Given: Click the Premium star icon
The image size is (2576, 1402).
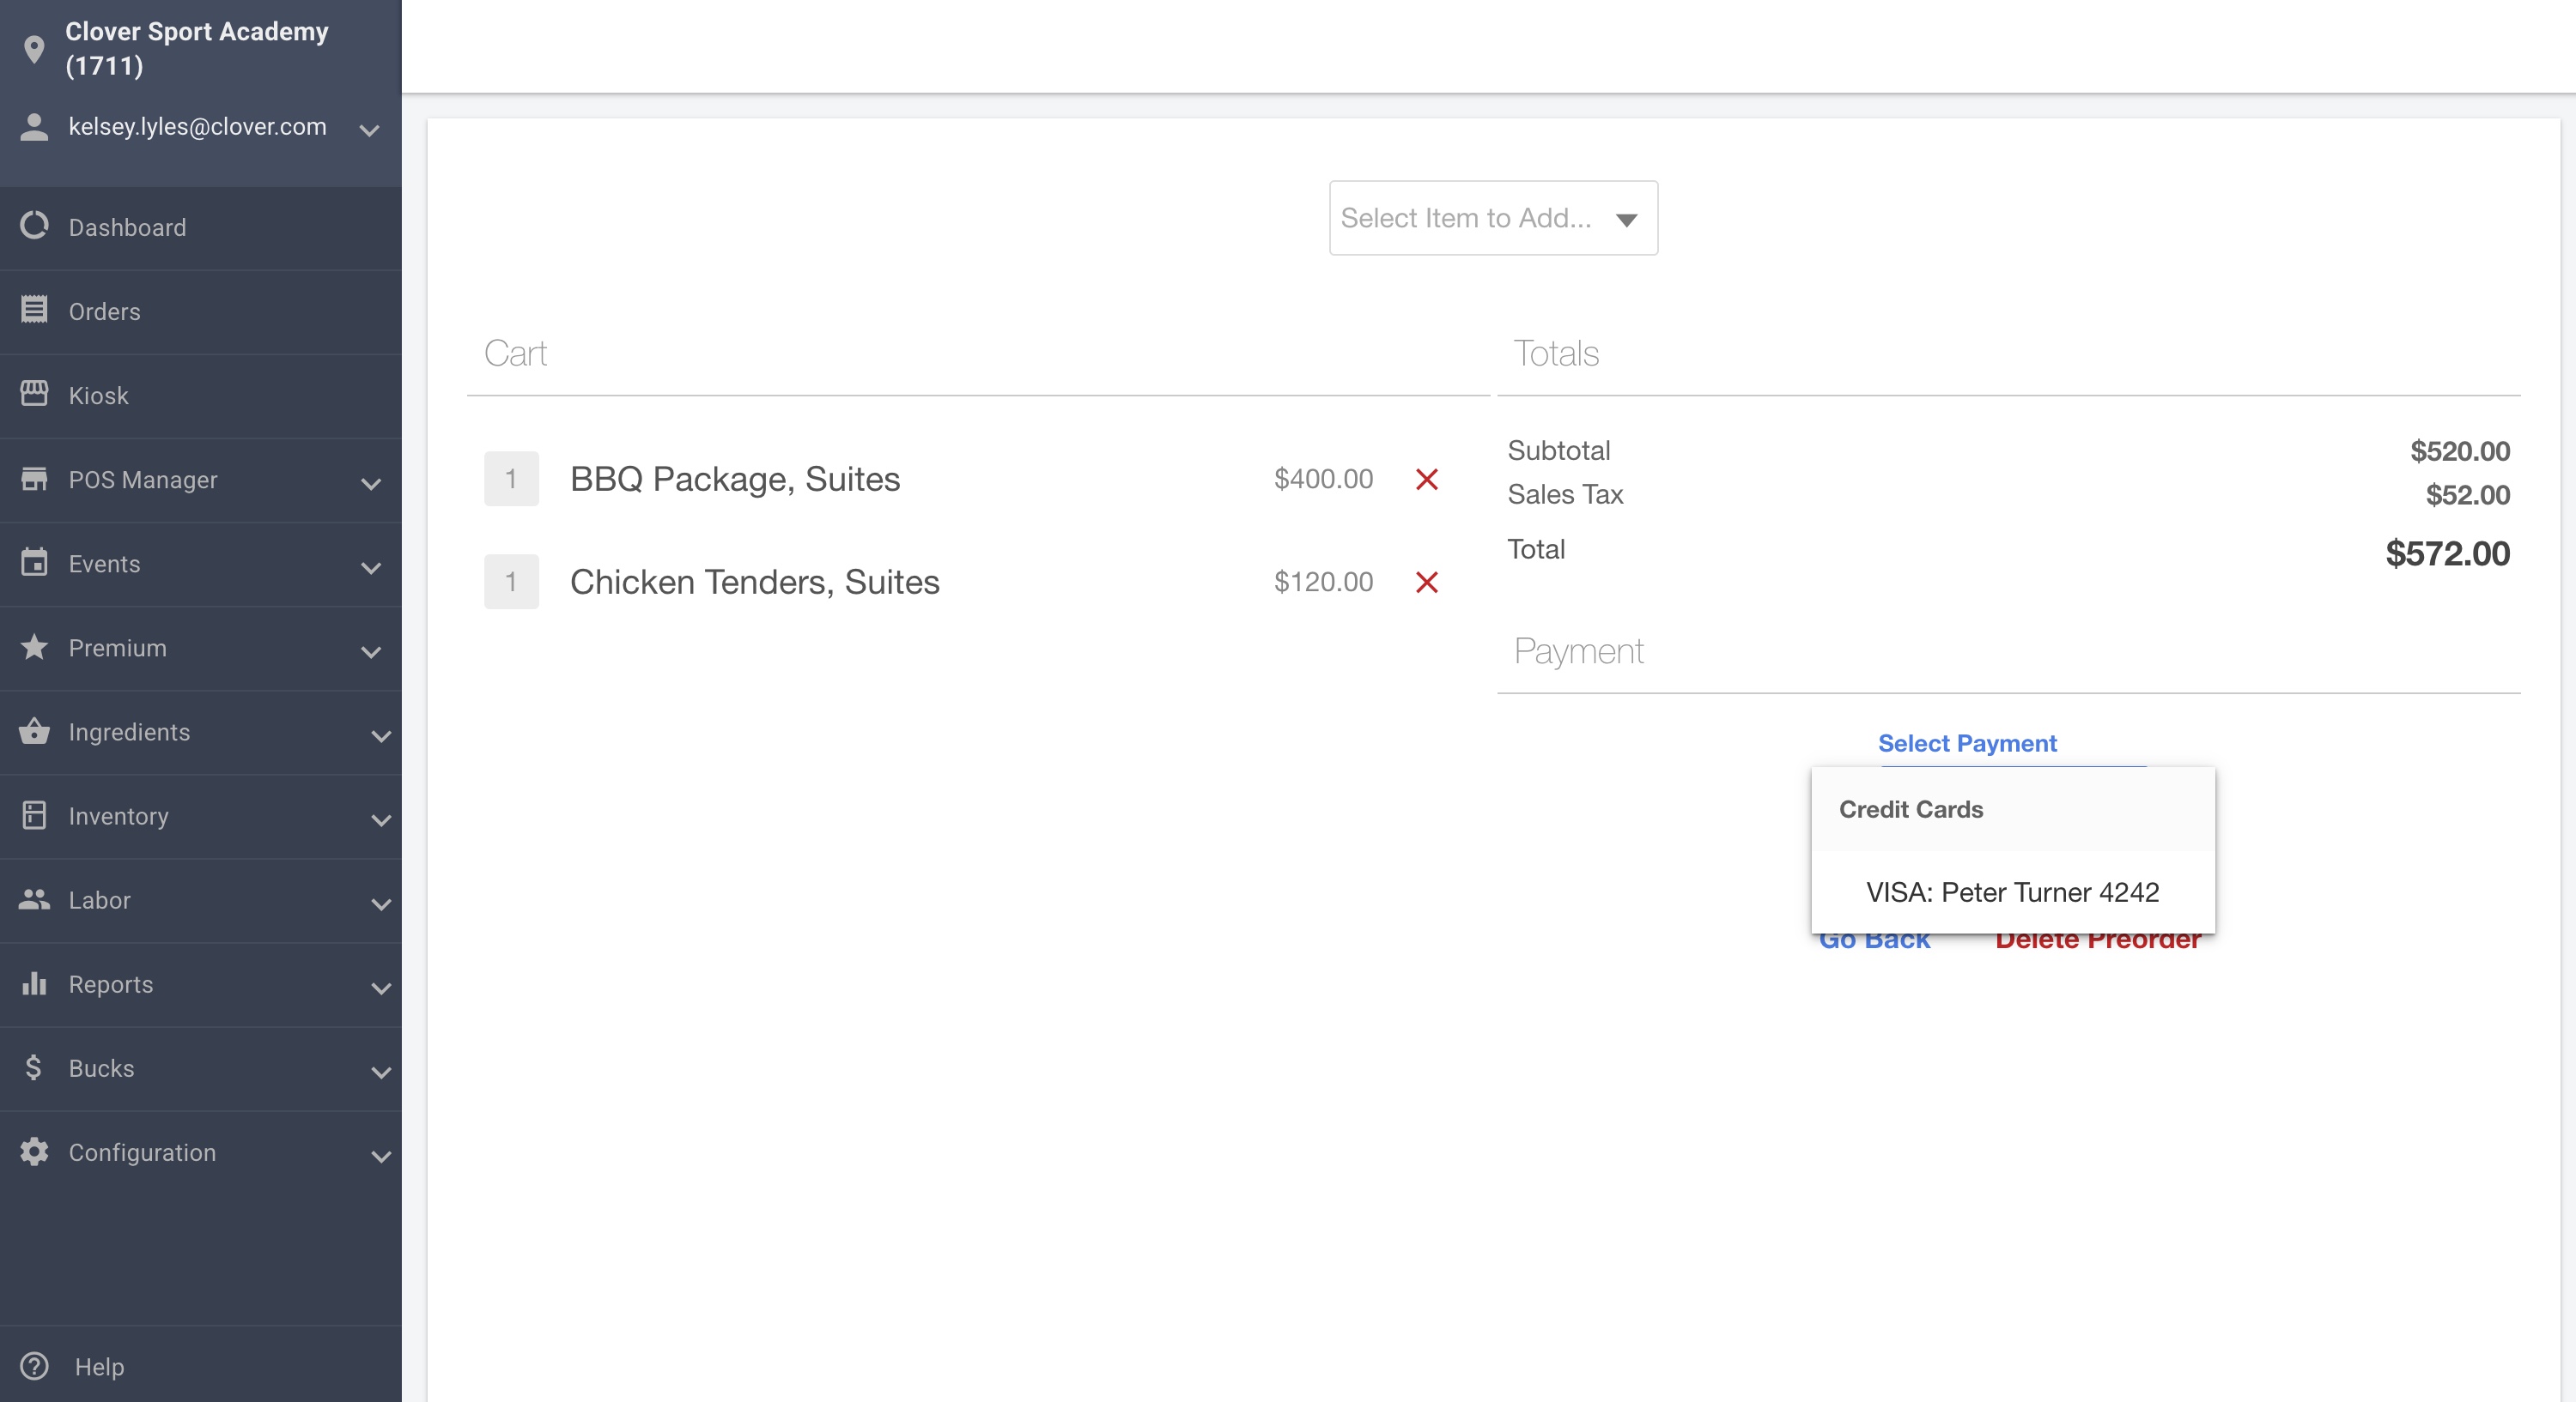Looking at the screenshot, I should point(34,647).
